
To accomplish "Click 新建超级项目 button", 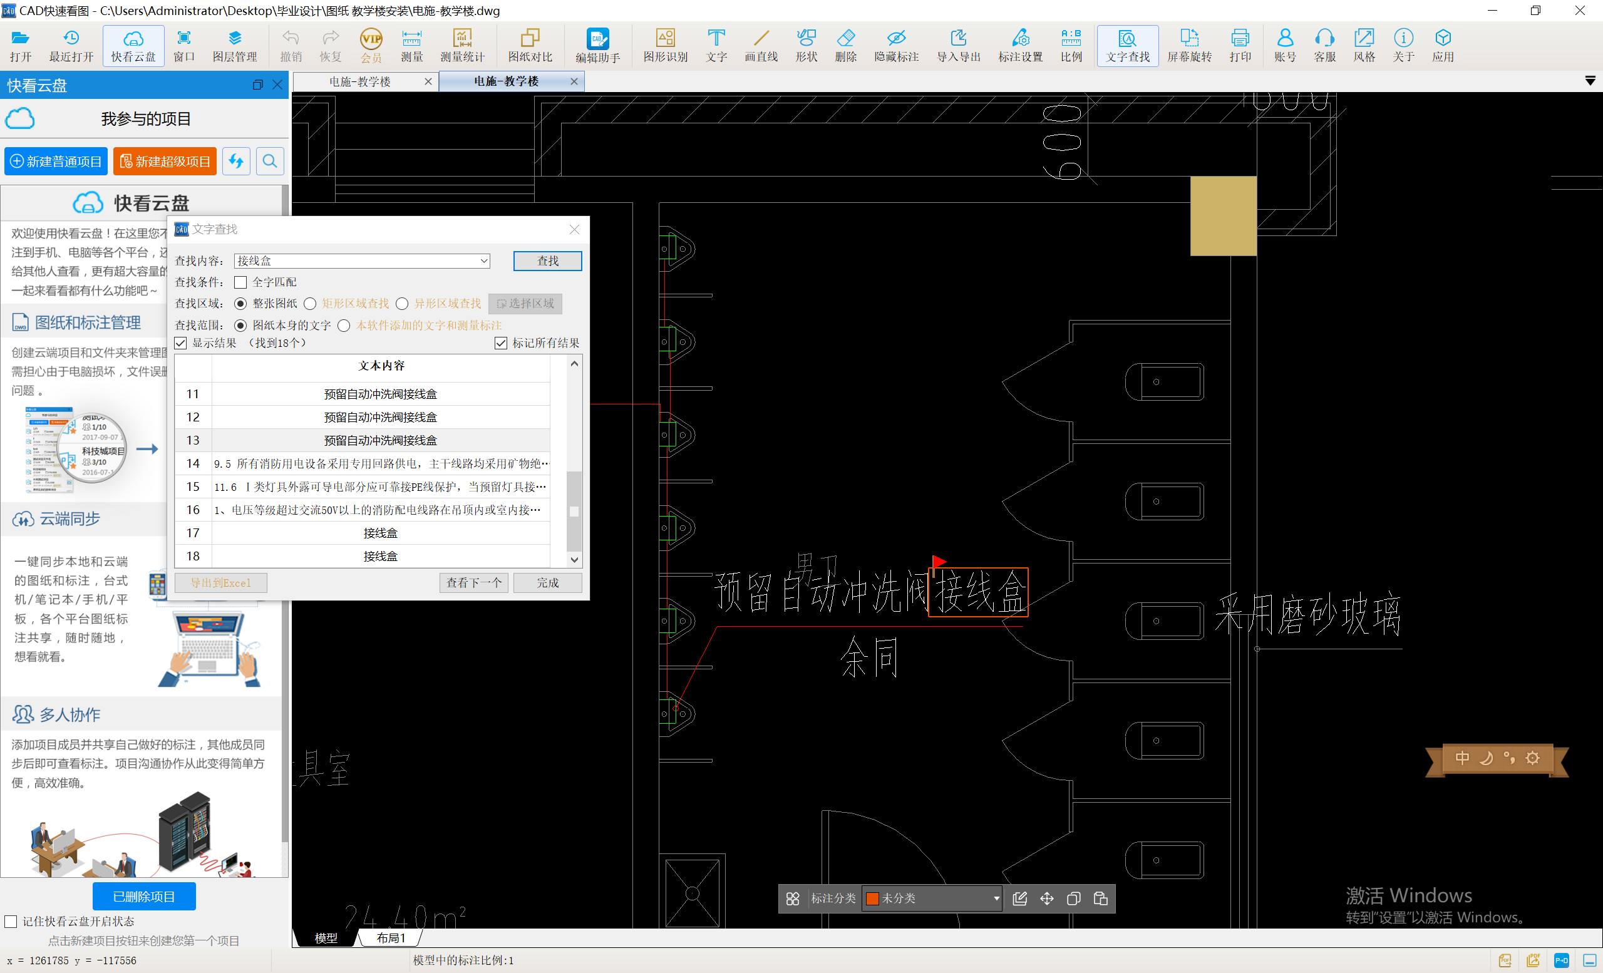I will point(165,162).
